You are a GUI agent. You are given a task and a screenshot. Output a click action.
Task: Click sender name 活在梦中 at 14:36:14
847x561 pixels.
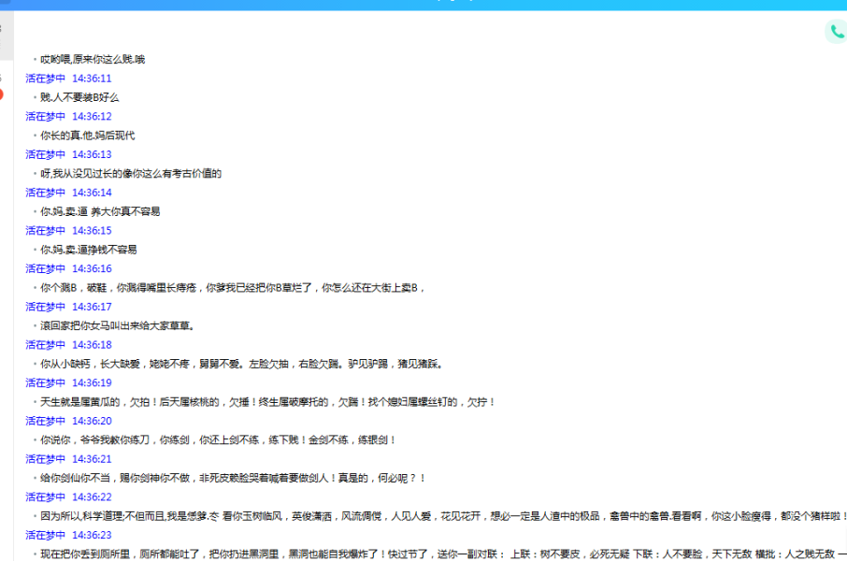45,193
